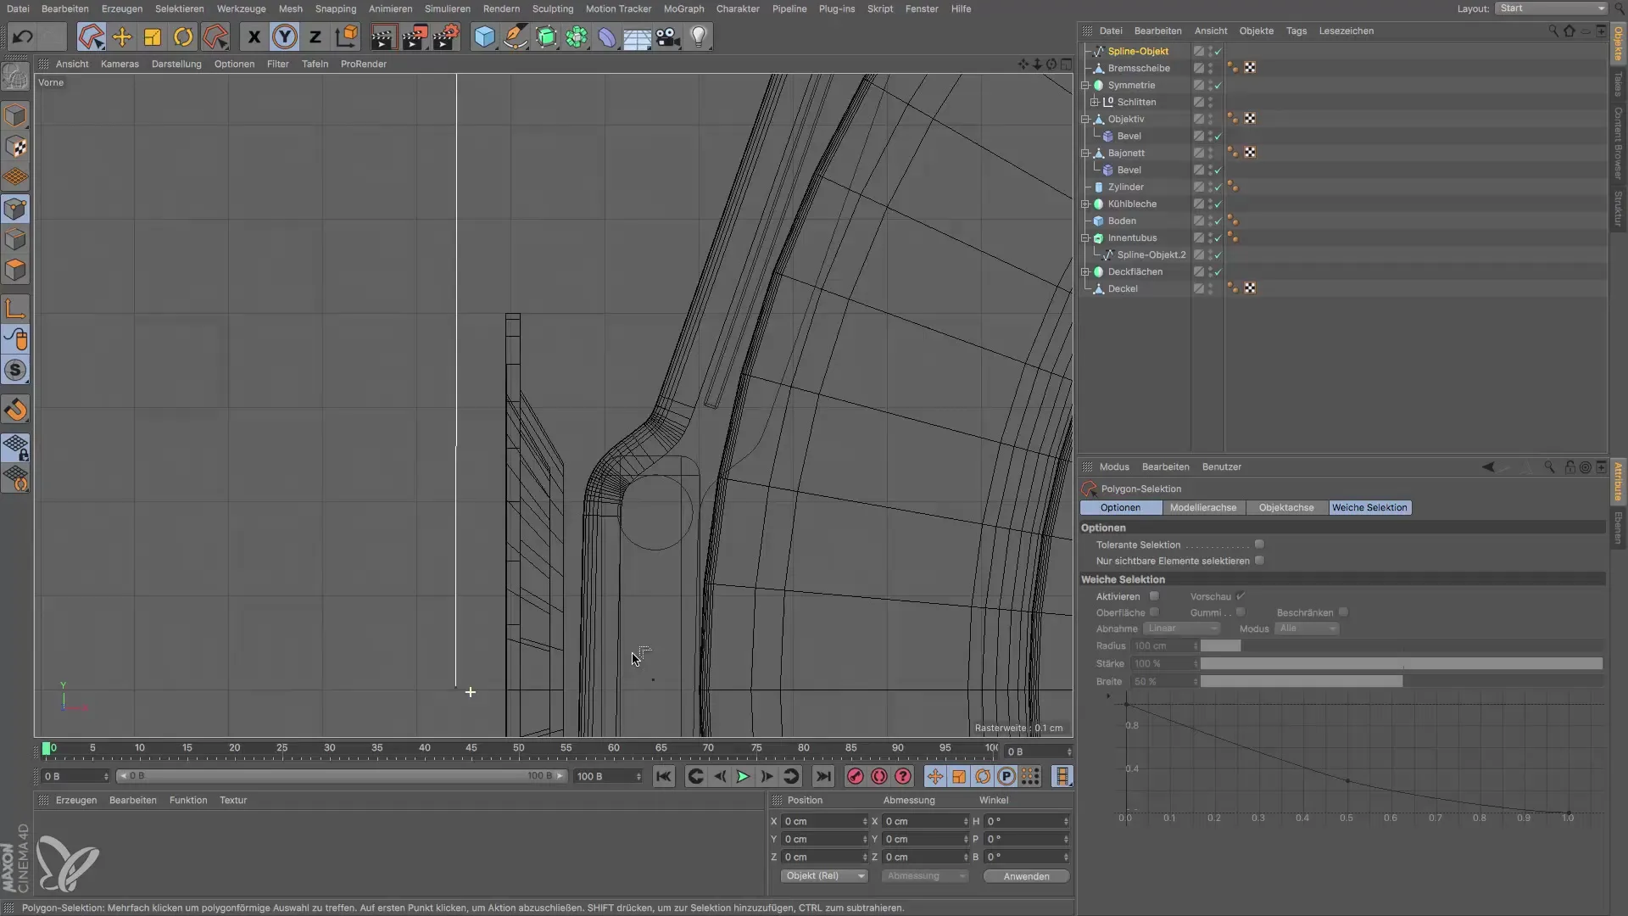Click the play forward button

(x=743, y=776)
